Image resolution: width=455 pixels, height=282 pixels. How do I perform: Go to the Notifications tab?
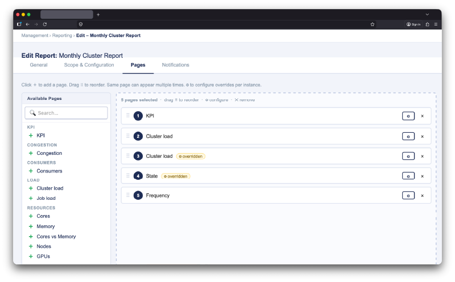coord(175,65)
